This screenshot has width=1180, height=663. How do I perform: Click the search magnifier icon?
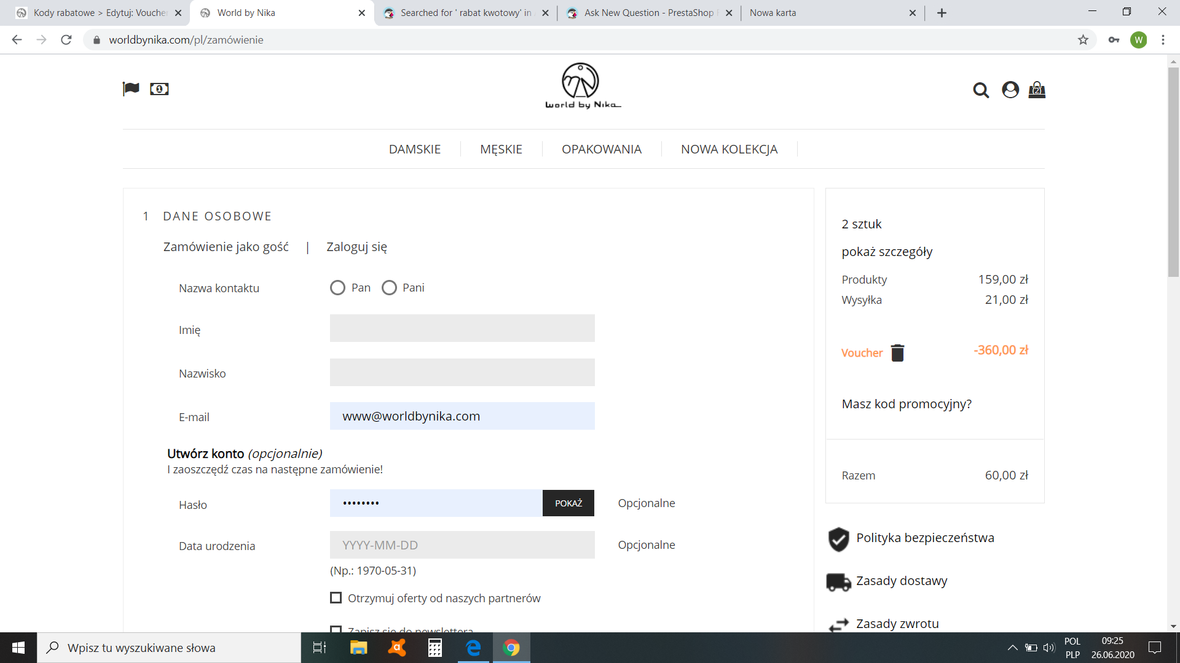coord(981,90)
